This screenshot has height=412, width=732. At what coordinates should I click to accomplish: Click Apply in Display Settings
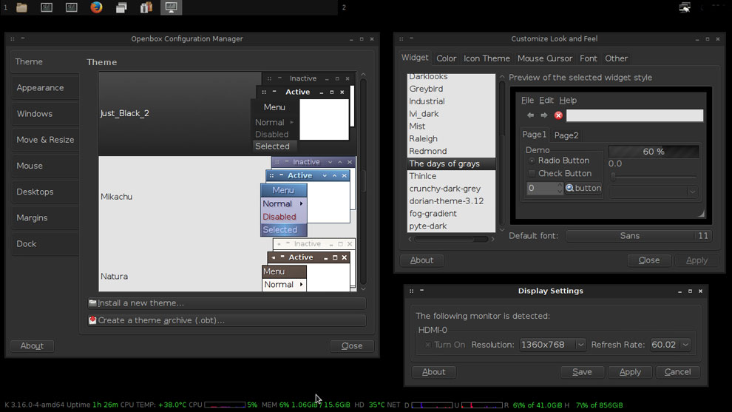coord(630,372)
